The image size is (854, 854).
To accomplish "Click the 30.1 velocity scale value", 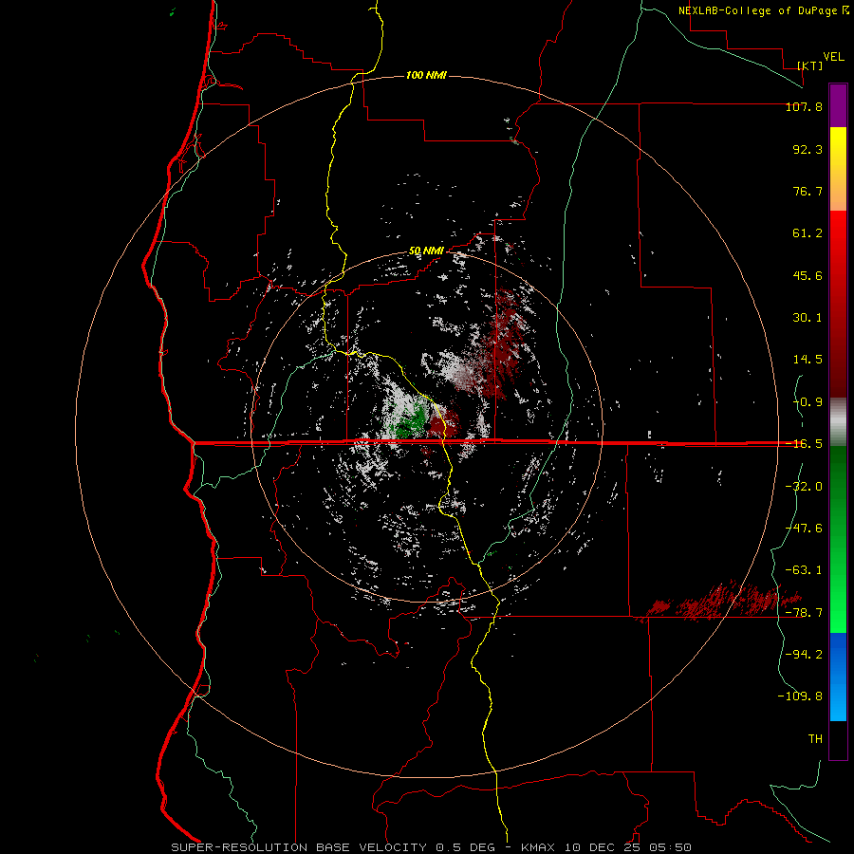I will 808,318.
